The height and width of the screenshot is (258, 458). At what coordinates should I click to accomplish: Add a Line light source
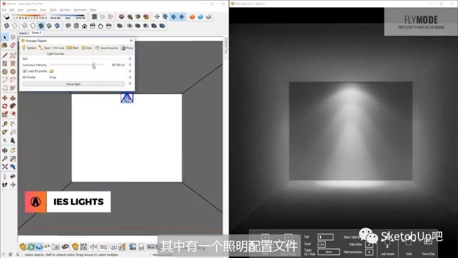click(59, 48)
